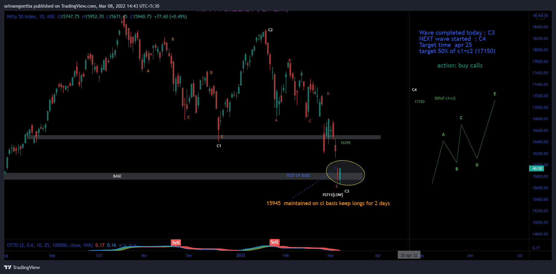
Task: Open the OTTO indicator legend
Action: click(x=50, y=245)
